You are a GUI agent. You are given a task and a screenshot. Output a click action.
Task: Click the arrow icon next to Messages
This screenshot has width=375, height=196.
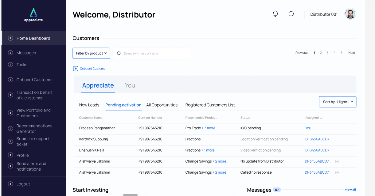point(10,53)
